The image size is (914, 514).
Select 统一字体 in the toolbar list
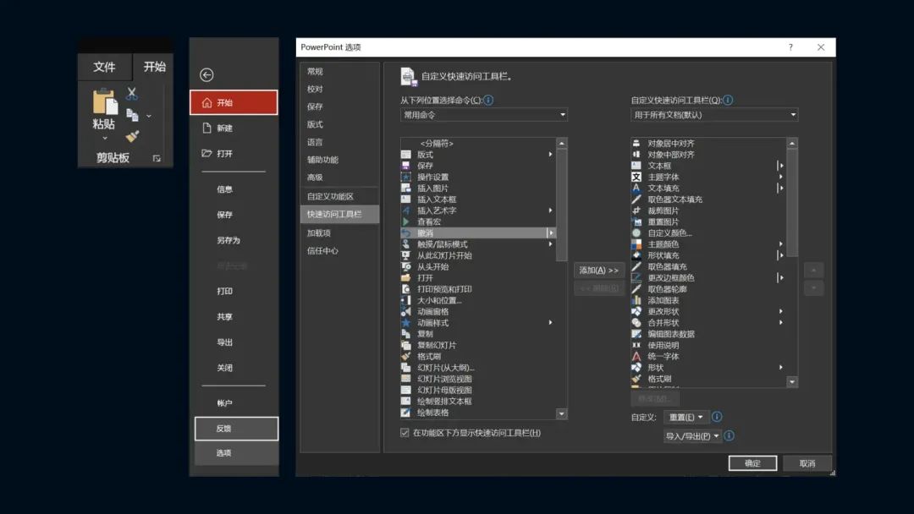click(708, 356)
